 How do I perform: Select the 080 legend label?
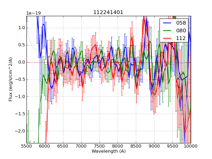coord(181,30)
